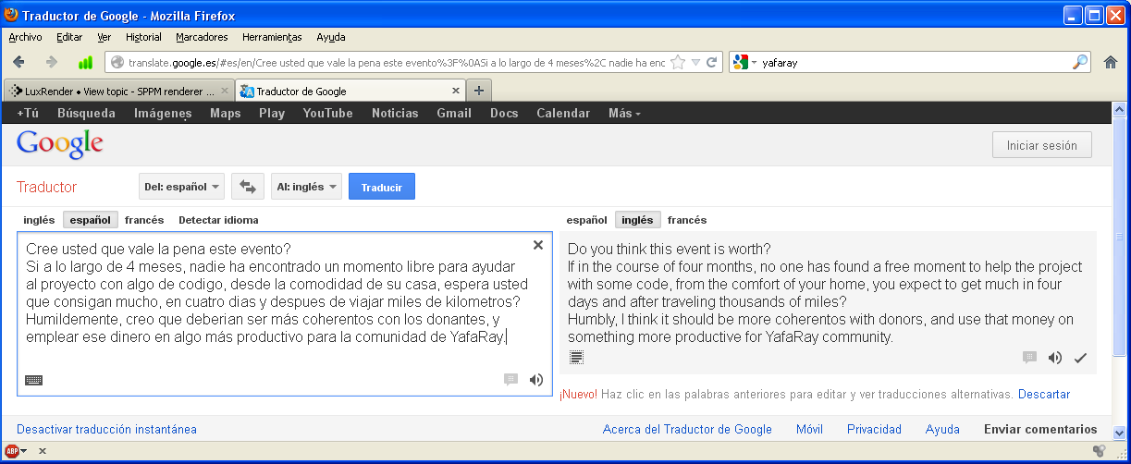Open Gmail in the Google bar
Viewport: 1131px width, 464px height.
pos(453,113)
